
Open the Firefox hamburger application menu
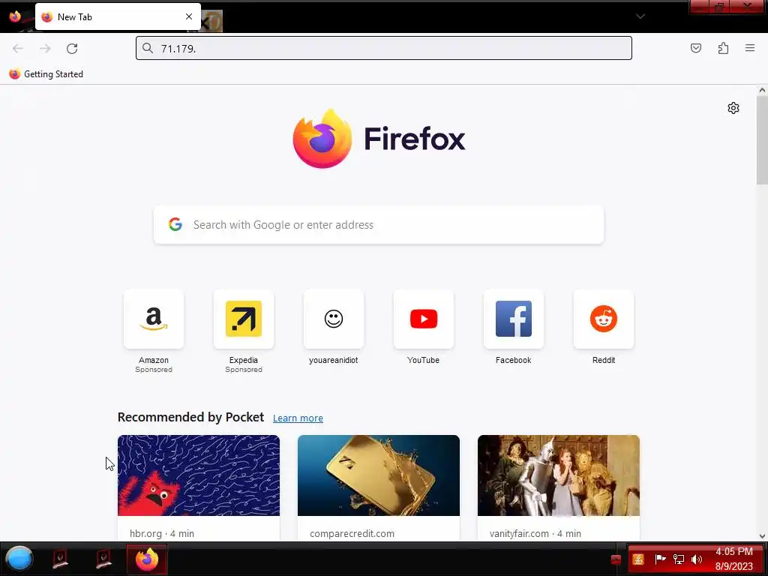pyautogui.click(x=750, y=48)
